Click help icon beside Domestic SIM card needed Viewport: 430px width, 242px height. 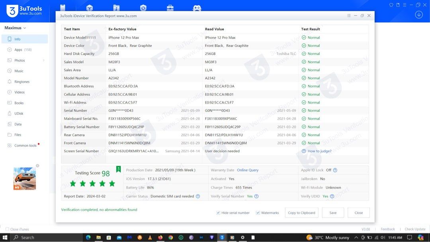[198, 196]
